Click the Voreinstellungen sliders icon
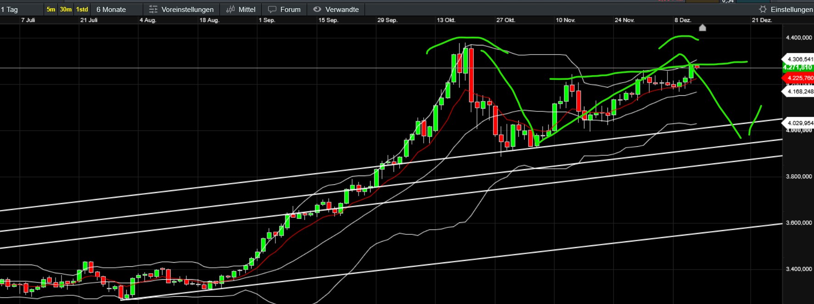Viewport: 814px width, 304px height. (x=153, y=9)
